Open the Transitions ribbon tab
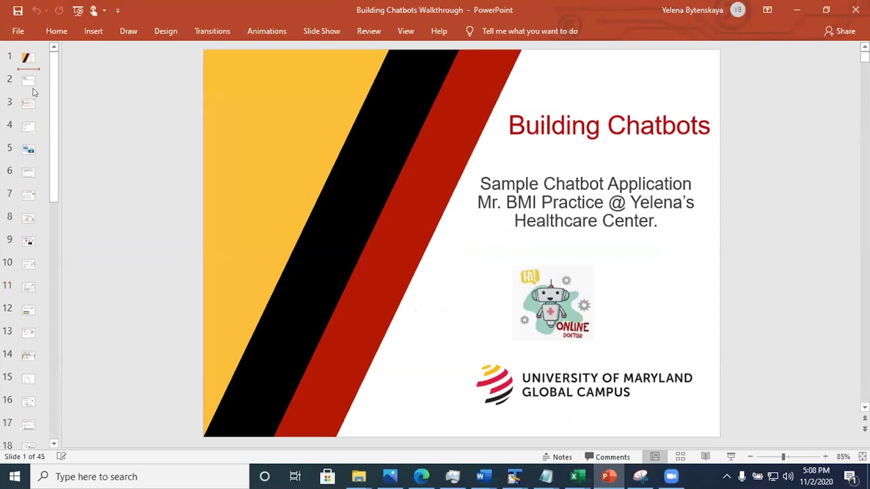870x489 pixels. click(x=212, y=31)
